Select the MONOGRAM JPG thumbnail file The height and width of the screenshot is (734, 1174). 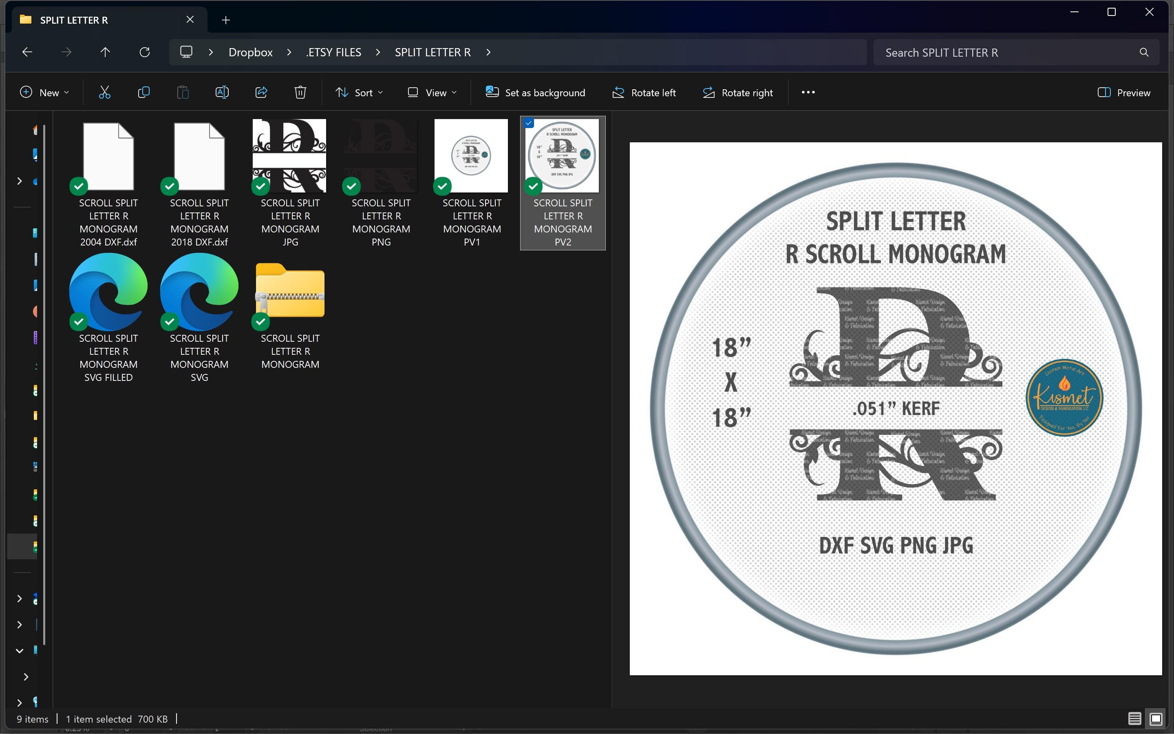[290, 183]
